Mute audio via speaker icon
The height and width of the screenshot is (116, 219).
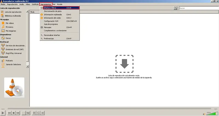(x=204, y=114)
